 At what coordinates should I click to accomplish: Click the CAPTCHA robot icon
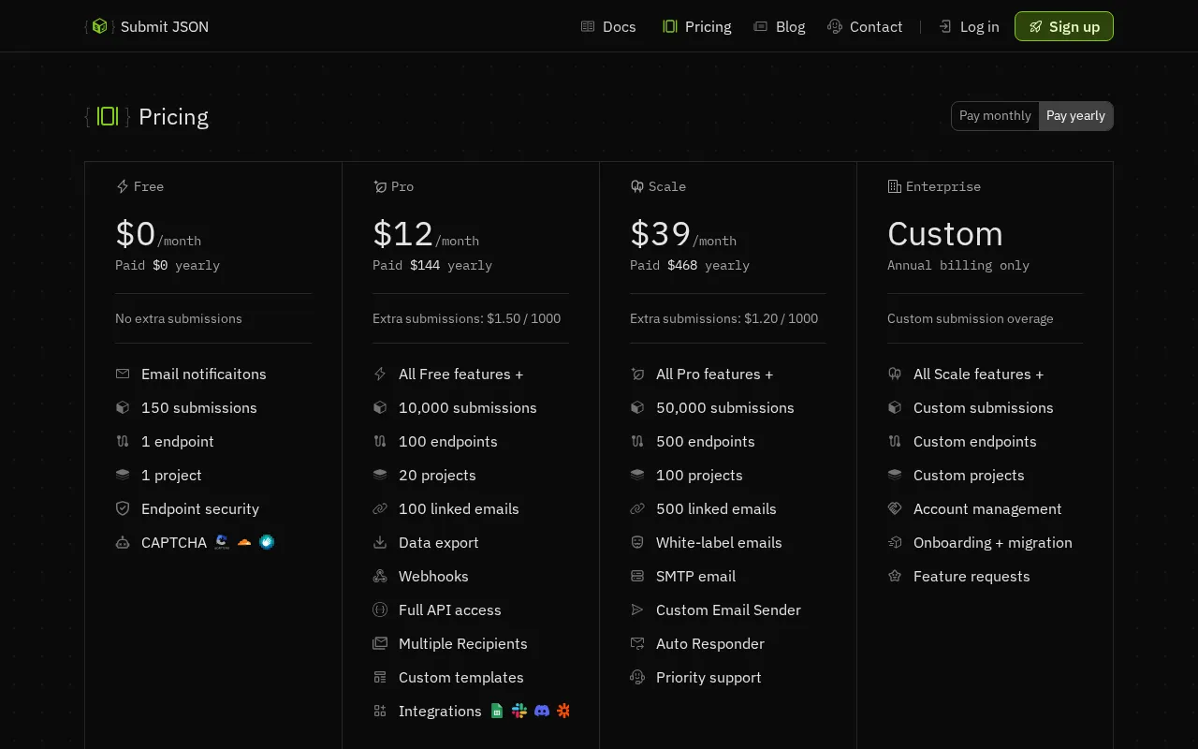coord(123,542)
